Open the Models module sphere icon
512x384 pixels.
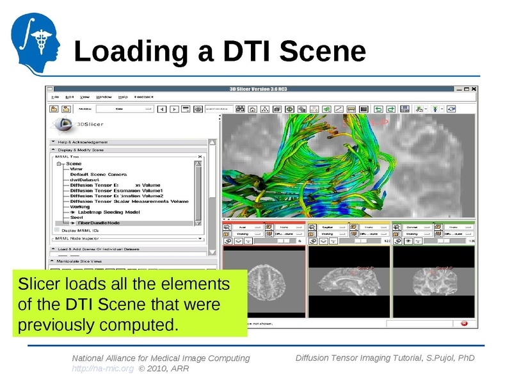click(x=290, y=109)
